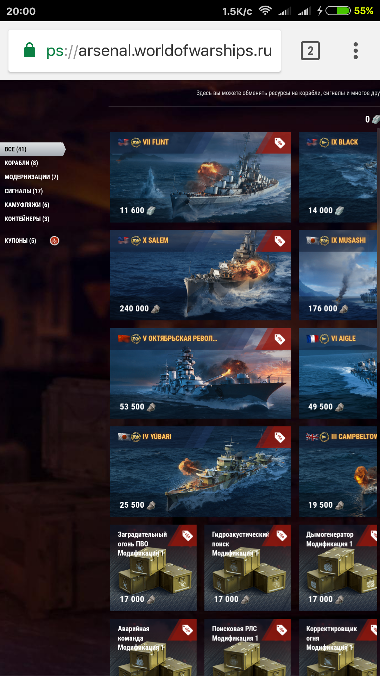380x676 pixels.
Task: Open the Поисковая РЛС Модификация 1 item
Action: point(248,647)
